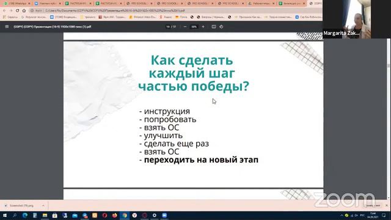Switch to the Анкета для tab

[x=292, y=4]
